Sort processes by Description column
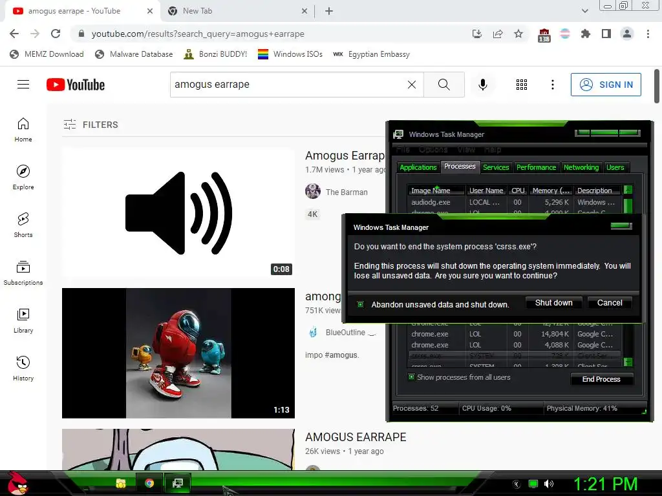 pyautogui.click(x=597, y=191)
